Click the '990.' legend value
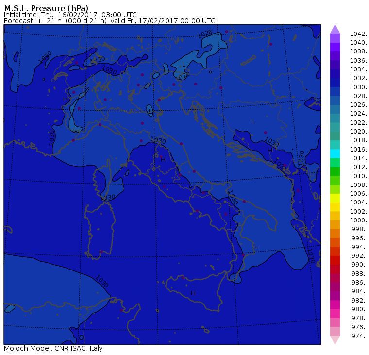The height and width of the screenshot is (355, 369). click(x=359, y=265)
